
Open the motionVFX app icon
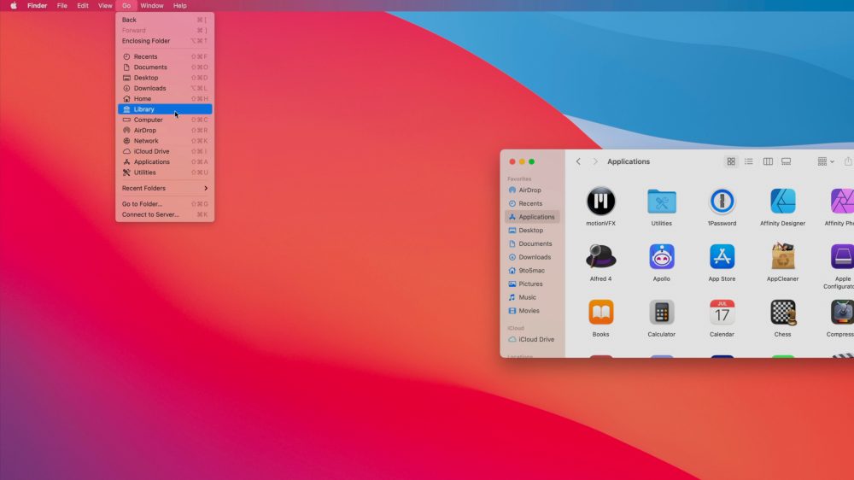(600, 202)
